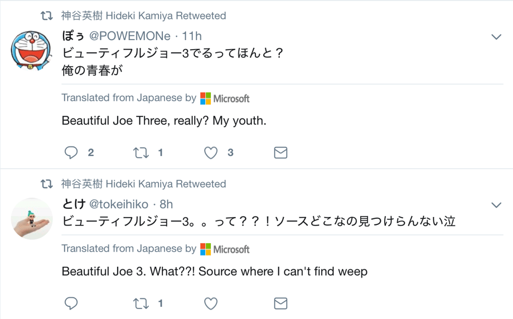Reply to the tokeihiko tweet

tap(71, 303)
